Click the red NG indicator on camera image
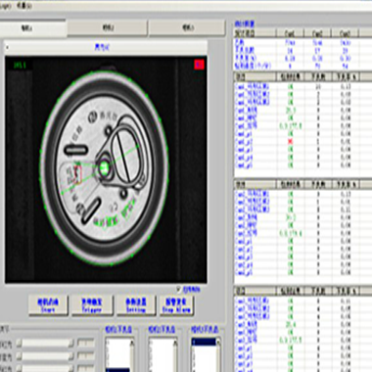Viewport: 372px width, 372px height. pos(199,65)
